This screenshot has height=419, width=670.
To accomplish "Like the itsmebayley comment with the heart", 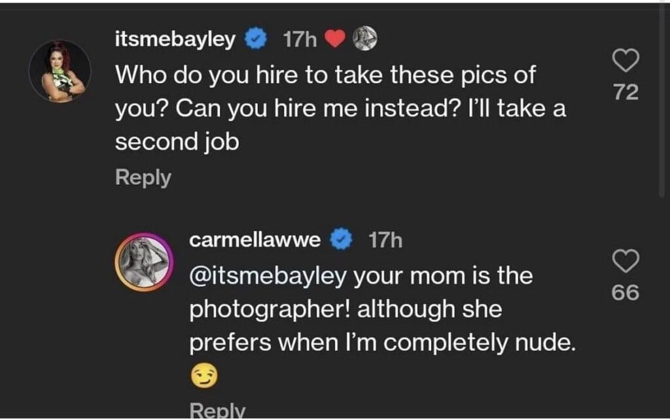I will [x=626, y=62].
